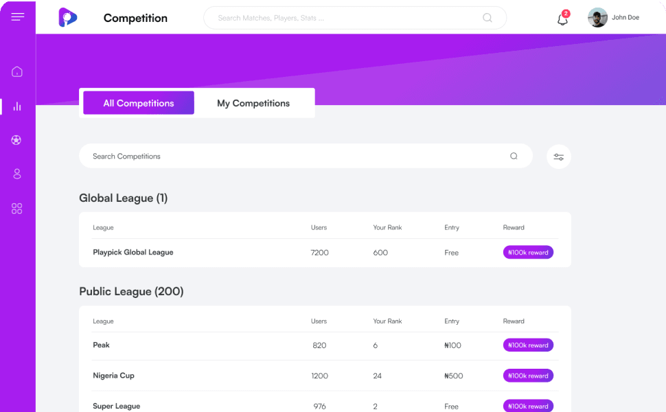This screenshot has height=412, width=666.
Task: Go to the Home sidebar icon
Action: coord(17,71)
